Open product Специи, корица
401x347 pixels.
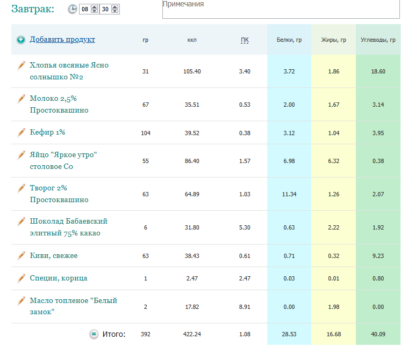(x=59, y=278)
